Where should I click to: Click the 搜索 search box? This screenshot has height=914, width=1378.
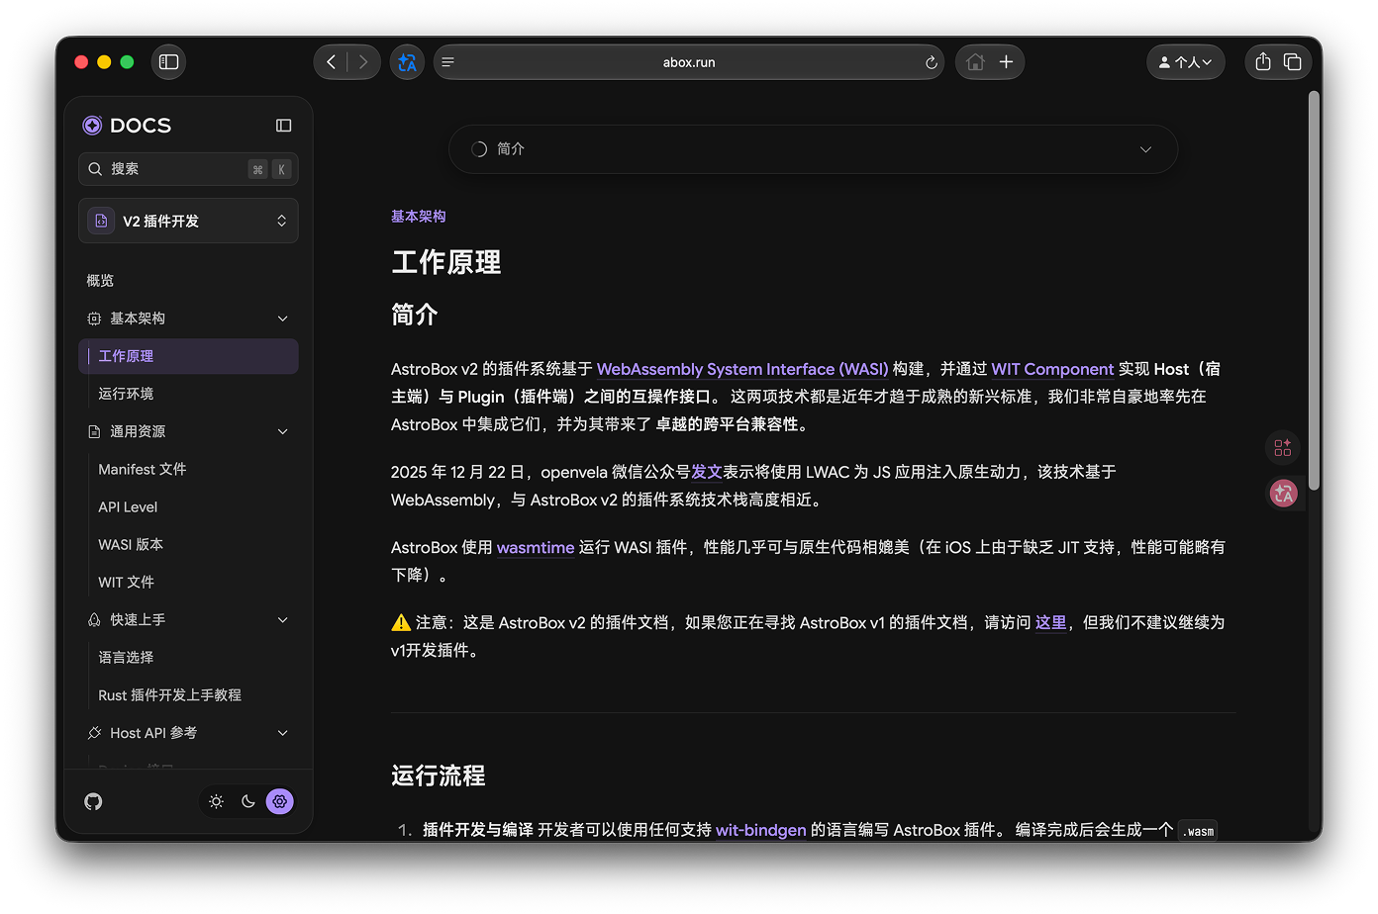click(x=188, y=169)
